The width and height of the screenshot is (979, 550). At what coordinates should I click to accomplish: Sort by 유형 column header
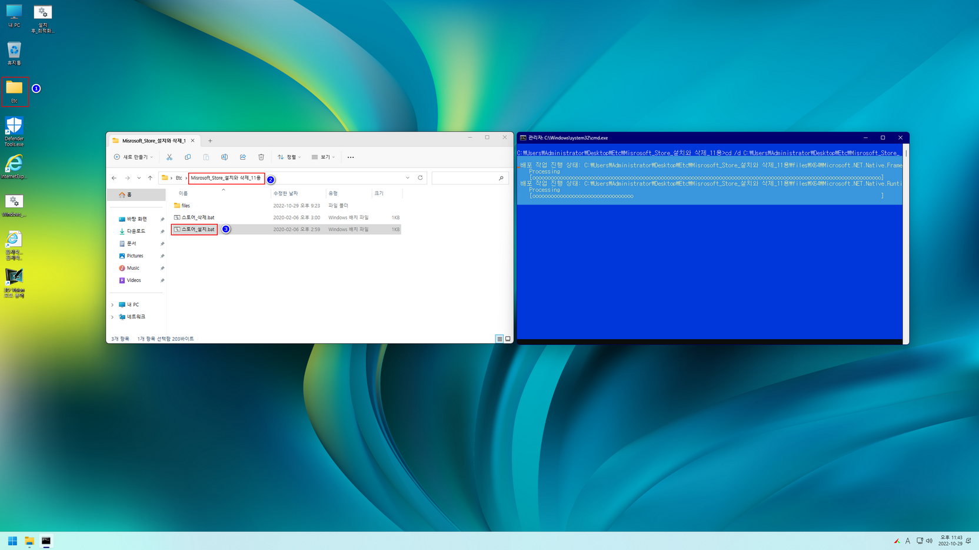click(349, 193)
